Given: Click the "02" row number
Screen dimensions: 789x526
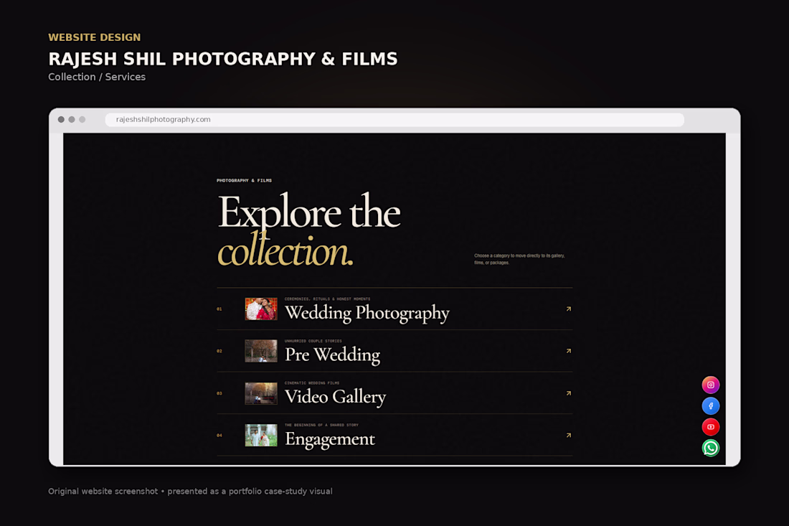Looking at the screenshot, I should click(219, 351).
